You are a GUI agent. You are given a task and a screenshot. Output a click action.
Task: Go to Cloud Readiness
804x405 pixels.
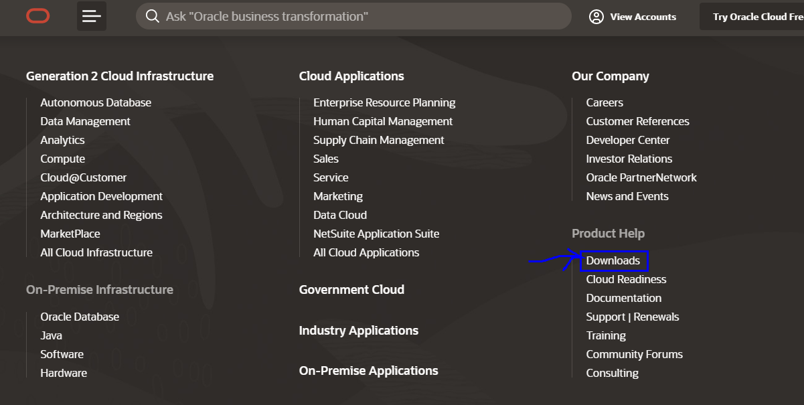tap(627, 279)
